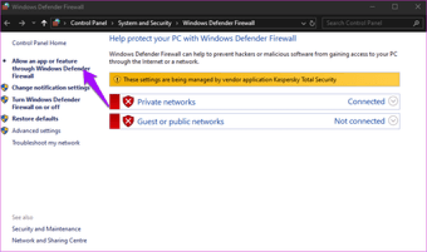Click the search magnifier icon
The image size is (427, 252).
pyautogui.click(x=416, y=23)
